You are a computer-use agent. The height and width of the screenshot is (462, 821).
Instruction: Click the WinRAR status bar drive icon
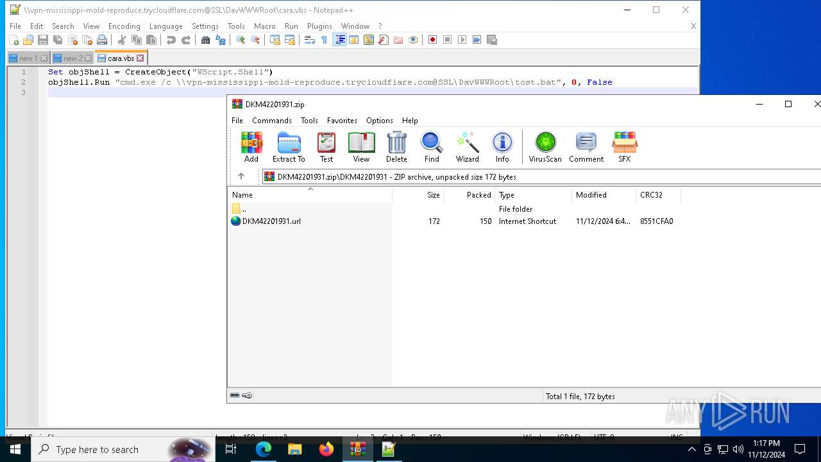(235, 396)
